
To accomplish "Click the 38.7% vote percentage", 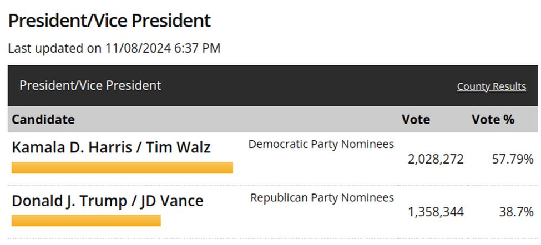I will click(x=516, y=212).
